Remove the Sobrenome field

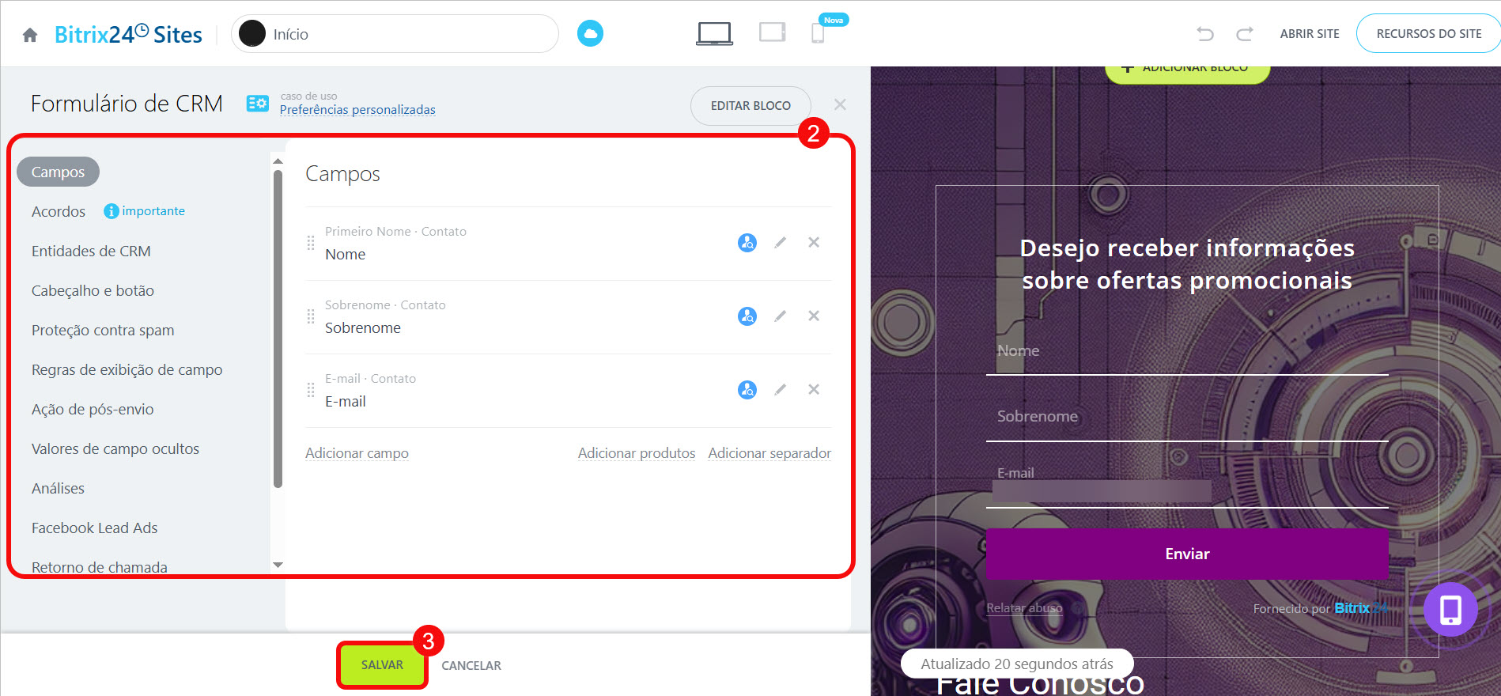[813, 316]
